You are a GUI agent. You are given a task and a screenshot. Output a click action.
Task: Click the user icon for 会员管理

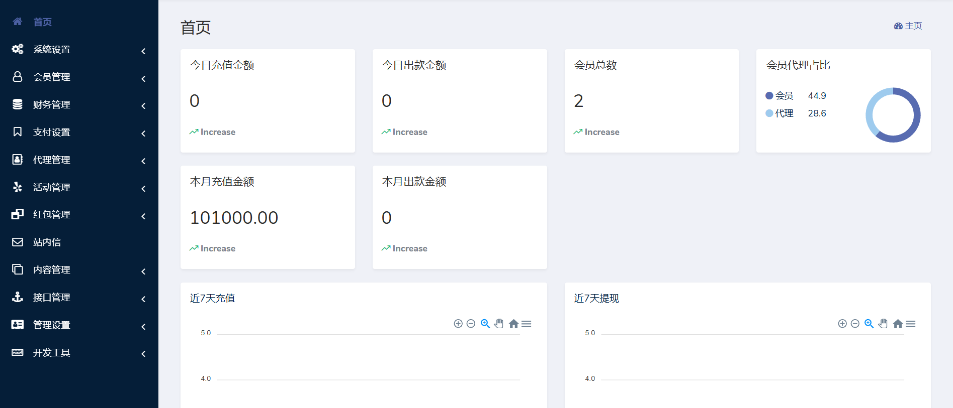coord(18,77)
